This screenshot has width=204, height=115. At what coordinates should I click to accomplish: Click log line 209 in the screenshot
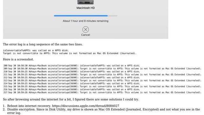(x=102, y=69)
